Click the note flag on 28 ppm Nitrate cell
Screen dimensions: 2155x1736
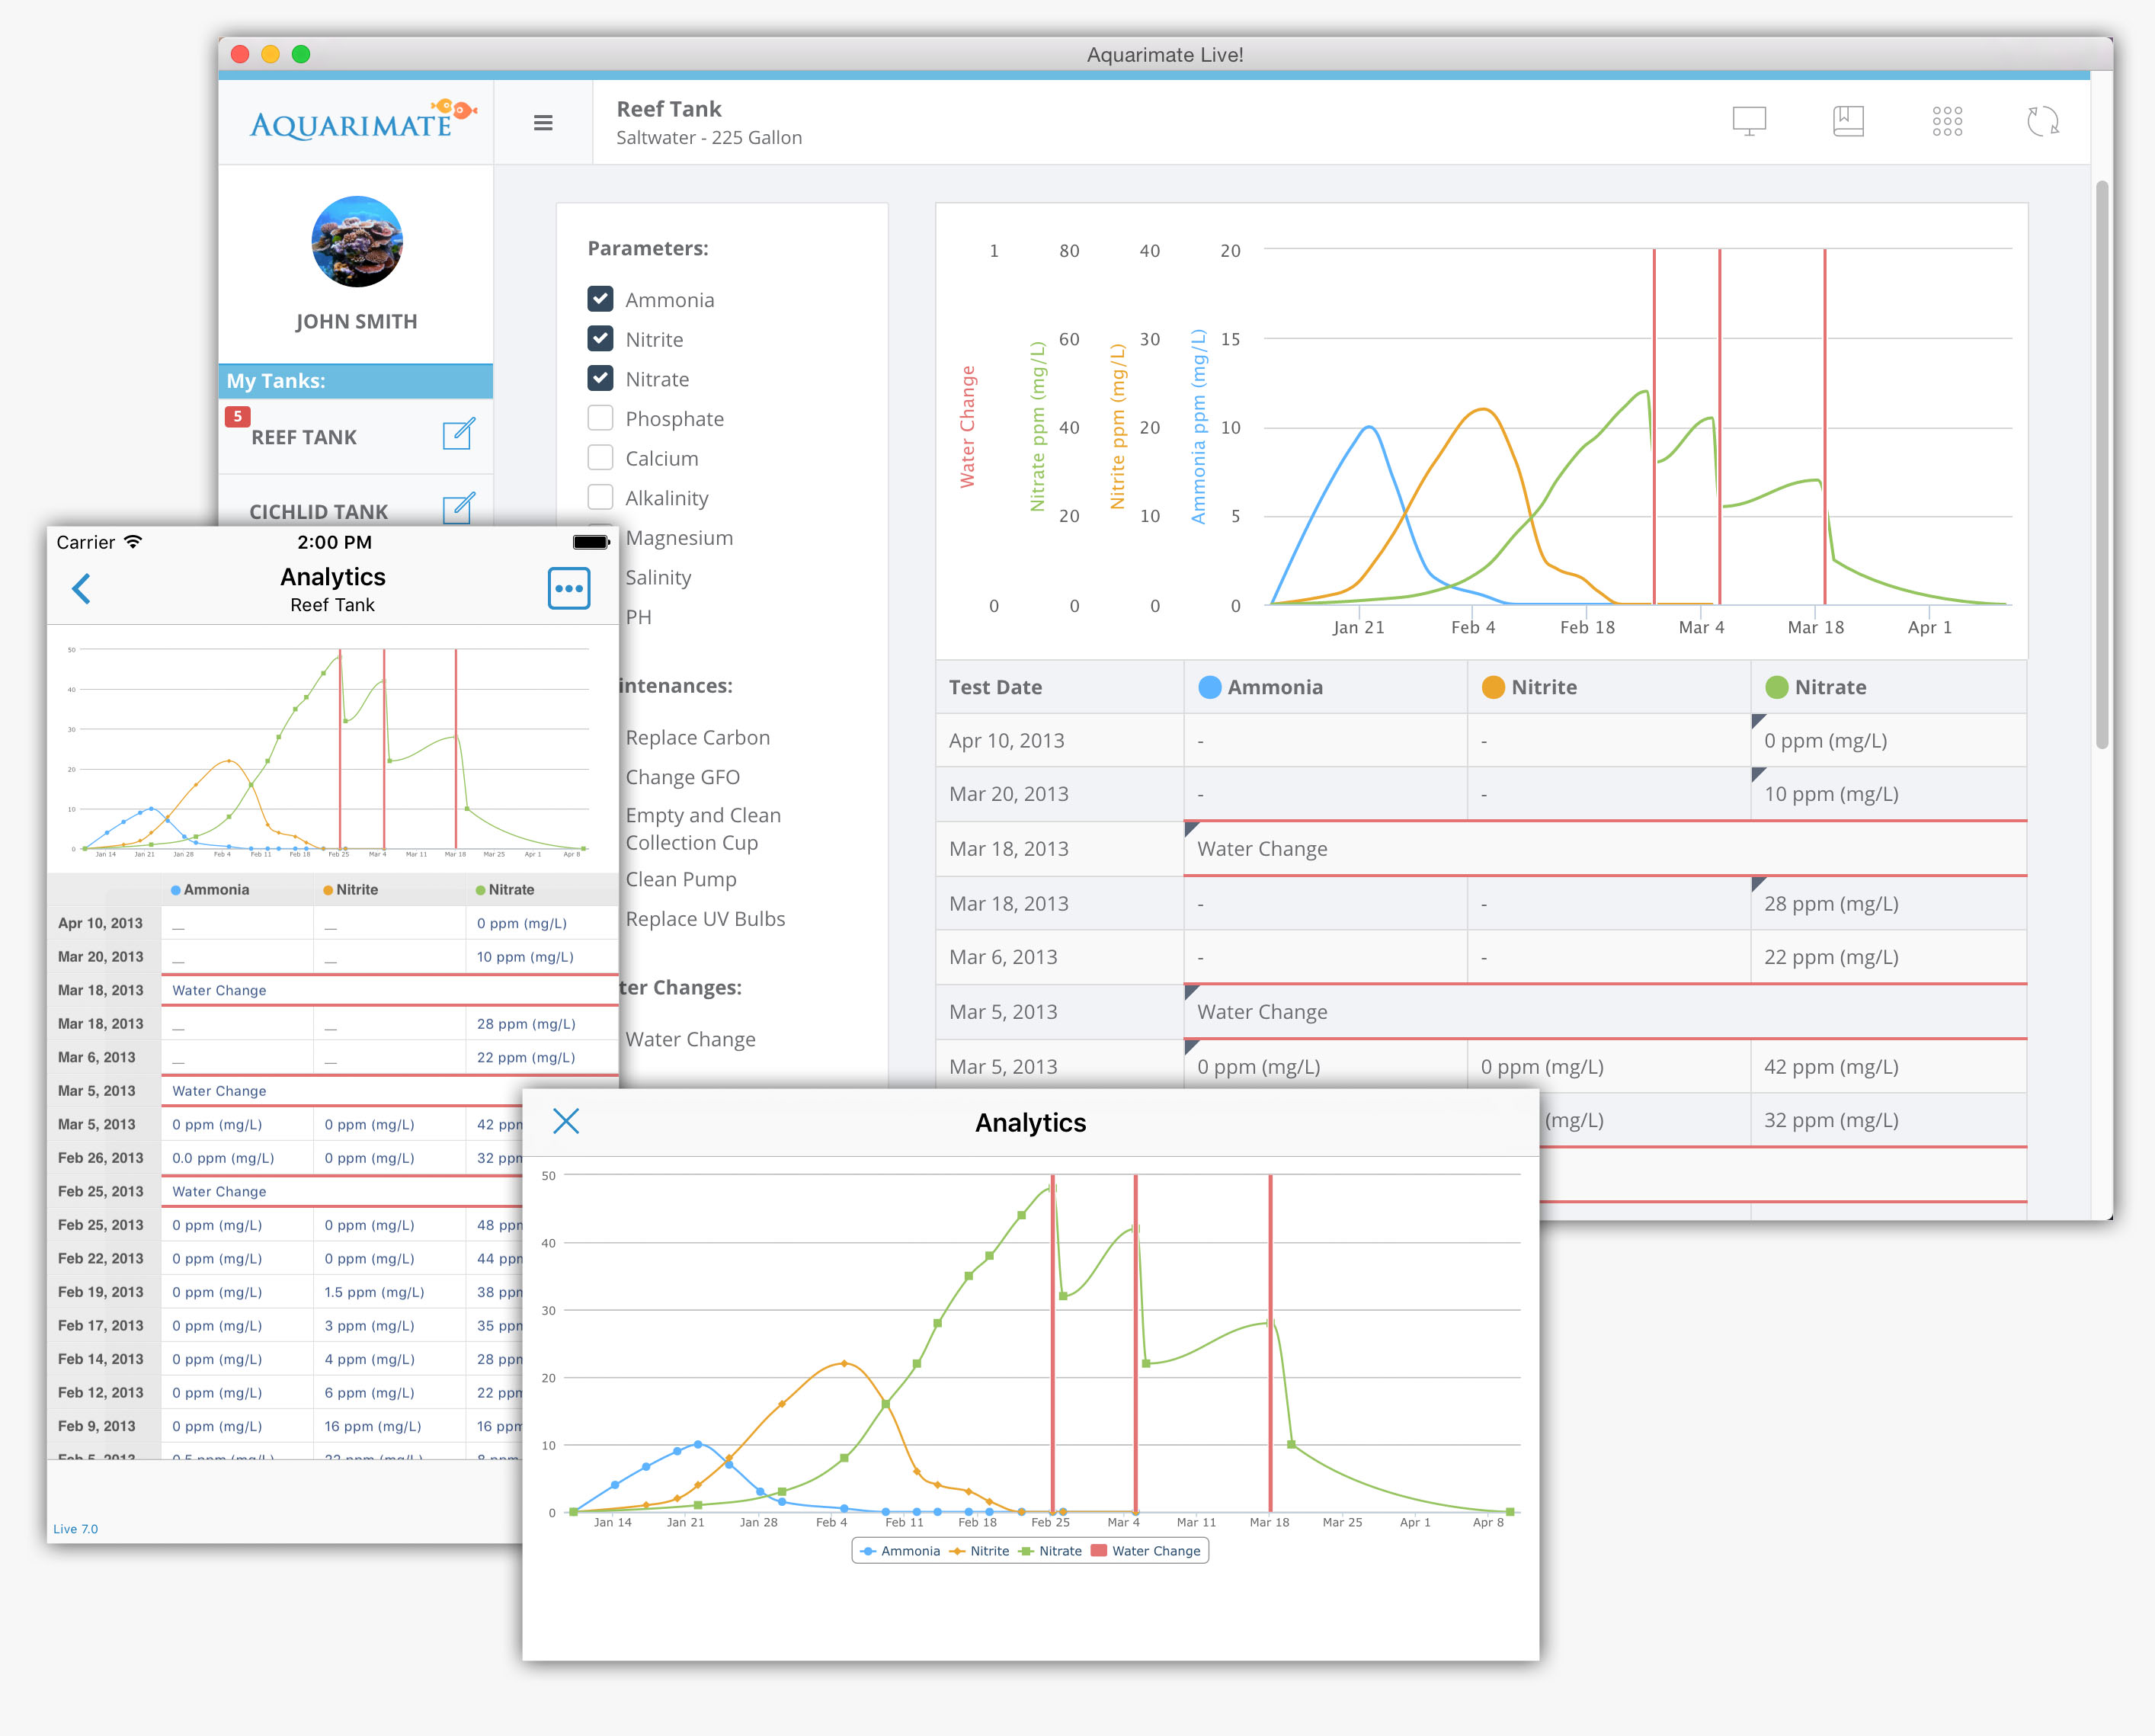pyautogui.click(x=1759, y=884)
